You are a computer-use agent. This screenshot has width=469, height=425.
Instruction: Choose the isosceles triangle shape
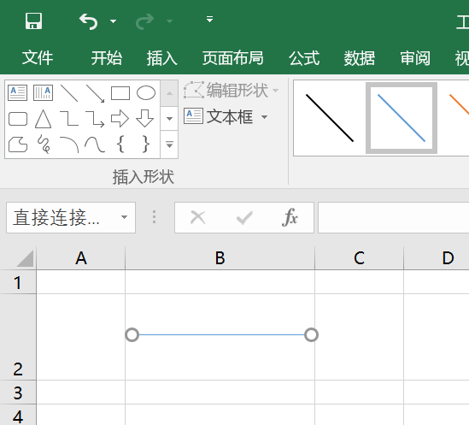[43, 119]
